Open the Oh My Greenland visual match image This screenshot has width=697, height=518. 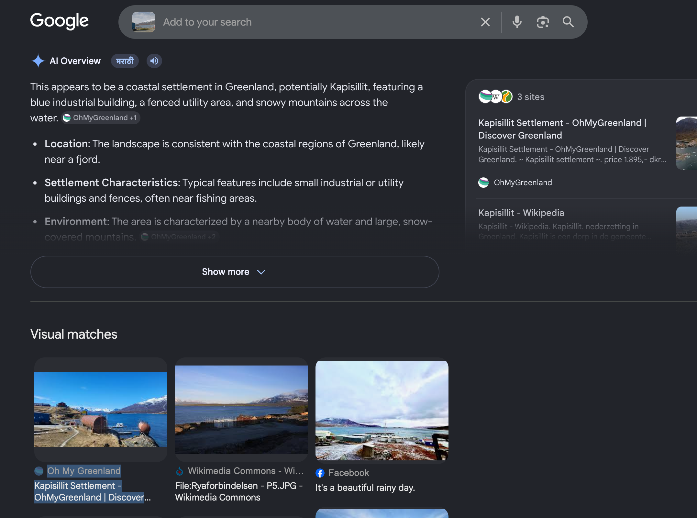point(101,410)
